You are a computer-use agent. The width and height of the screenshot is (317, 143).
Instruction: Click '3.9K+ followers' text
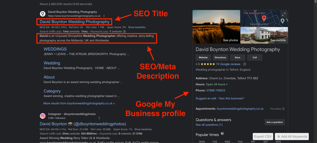click(57, 118)
